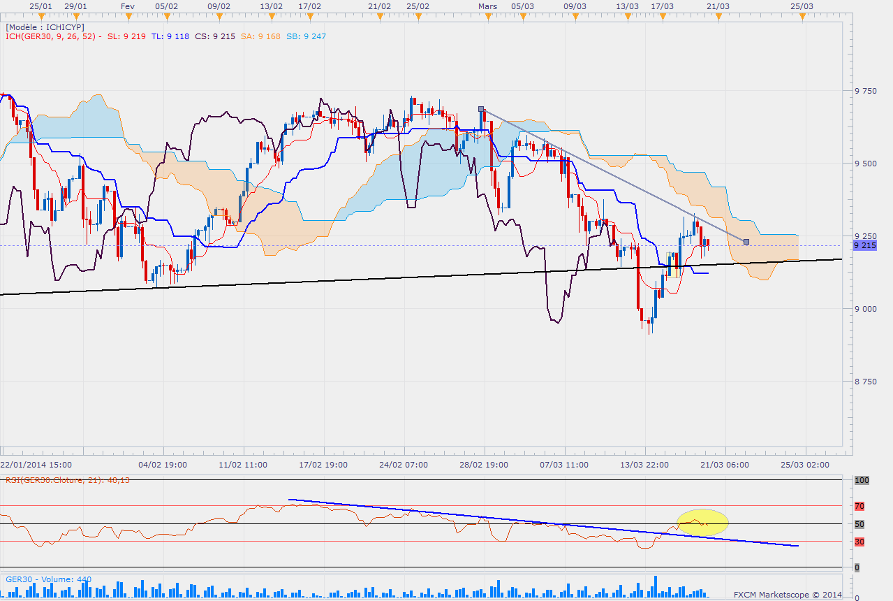Viewport: 893px width, 601px height.
Task: Click the Modèle : ICHICYP label
Action: coord(45,27)
